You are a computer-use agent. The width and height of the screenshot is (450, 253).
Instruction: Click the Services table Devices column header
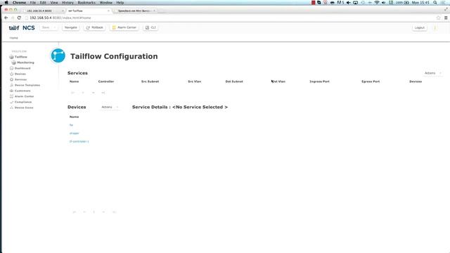coord(416,82)
